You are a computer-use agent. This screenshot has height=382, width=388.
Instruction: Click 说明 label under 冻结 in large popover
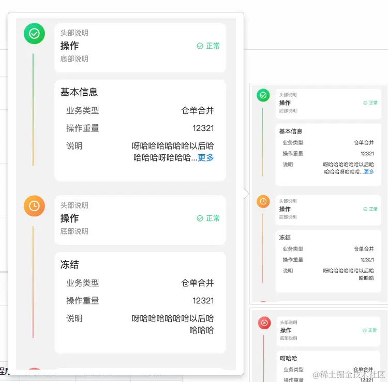(x=74, y=318)
